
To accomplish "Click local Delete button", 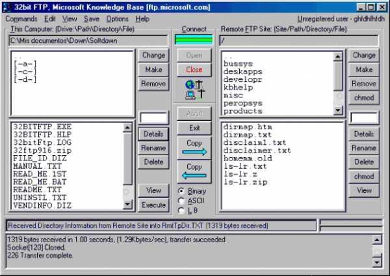I will coord(153,162).
